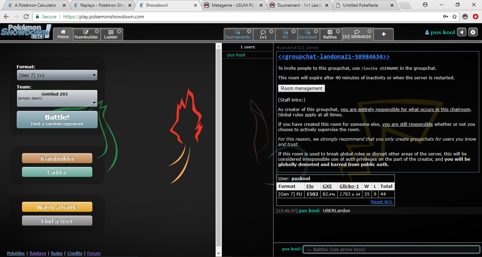482x257 pixels.
Task: Open the Forum footer link
Action: click(94, 253)
